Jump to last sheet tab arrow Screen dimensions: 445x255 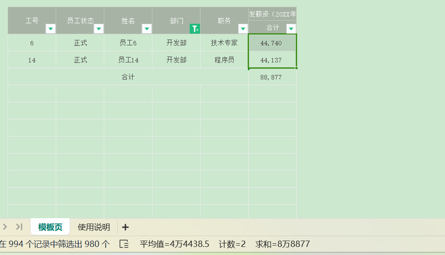pyautogui.click(x=19, y=227)
